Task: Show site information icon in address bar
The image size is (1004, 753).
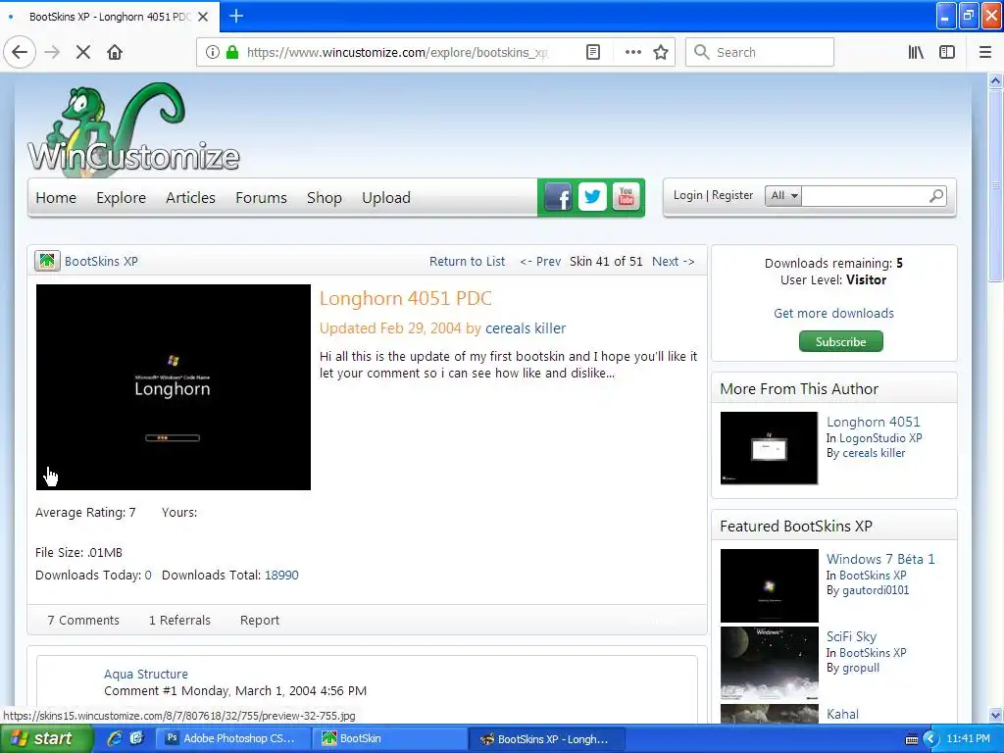Action: point(213,52)
